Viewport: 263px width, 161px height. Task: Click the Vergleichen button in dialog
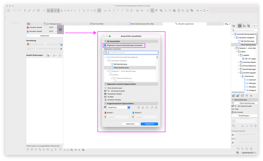click(149, 124)
